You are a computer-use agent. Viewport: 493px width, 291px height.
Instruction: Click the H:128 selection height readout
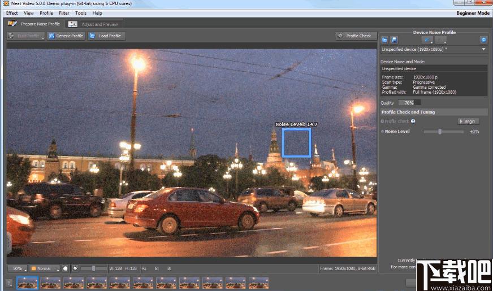131,268
